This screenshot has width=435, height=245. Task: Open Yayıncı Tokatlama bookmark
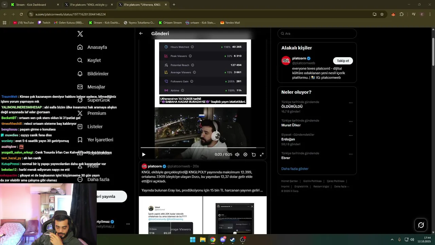point(139,23)
